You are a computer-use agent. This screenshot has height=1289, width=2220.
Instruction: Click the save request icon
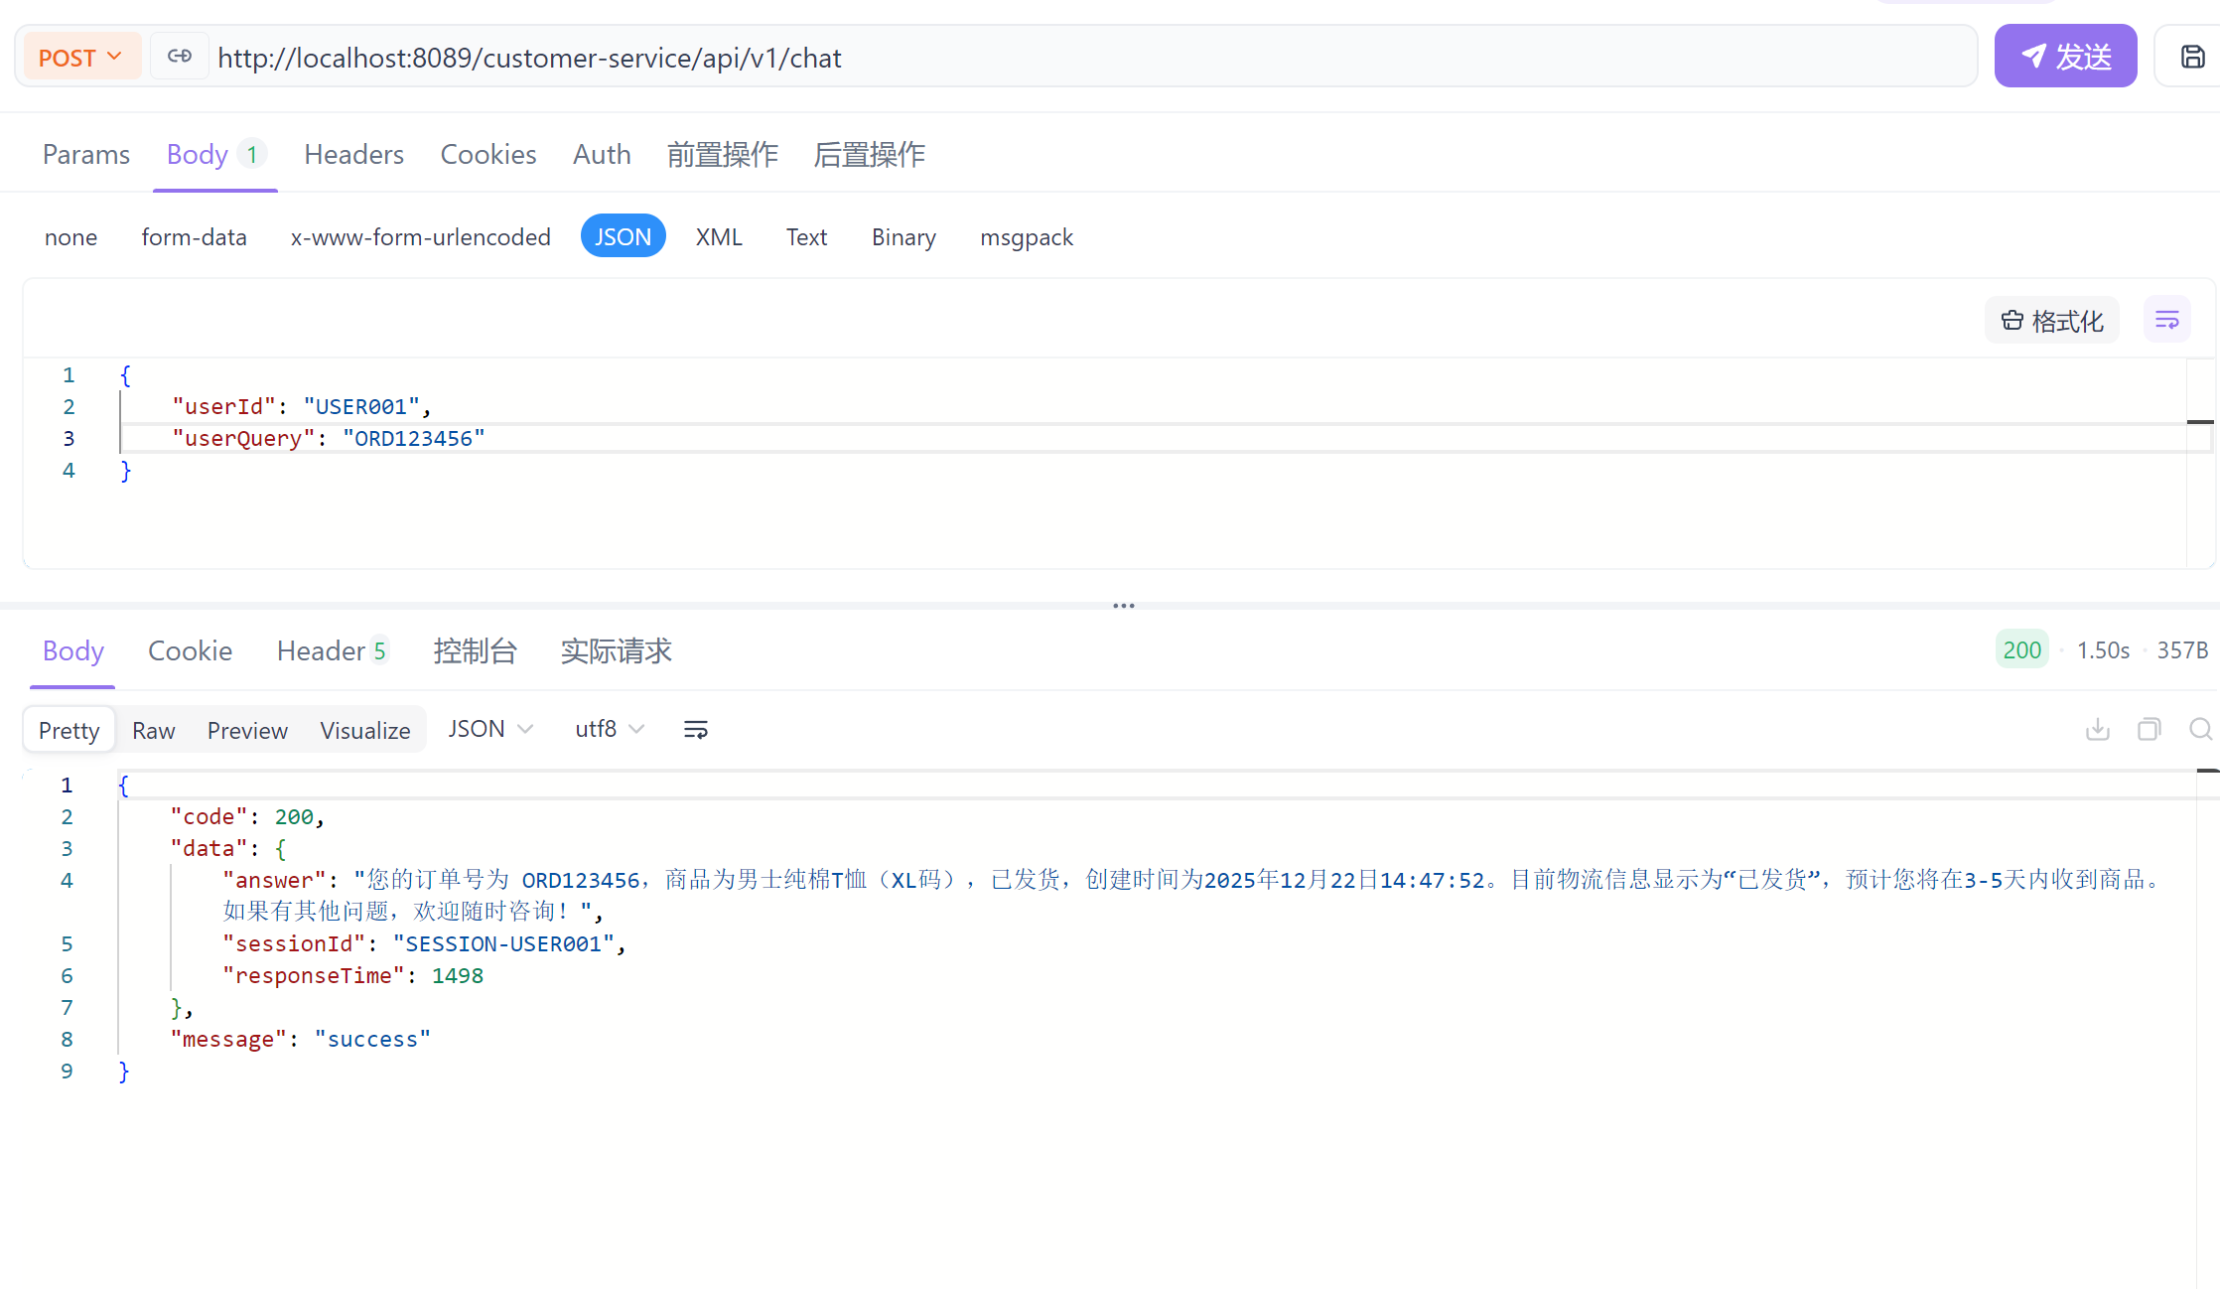pos(2192,57)
